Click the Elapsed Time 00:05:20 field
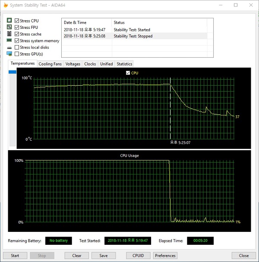Screen dimensions: 259x262 [x=200, y=240]
